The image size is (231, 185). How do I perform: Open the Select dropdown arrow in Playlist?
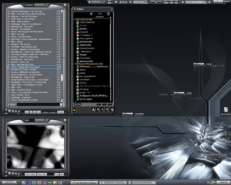61,104
